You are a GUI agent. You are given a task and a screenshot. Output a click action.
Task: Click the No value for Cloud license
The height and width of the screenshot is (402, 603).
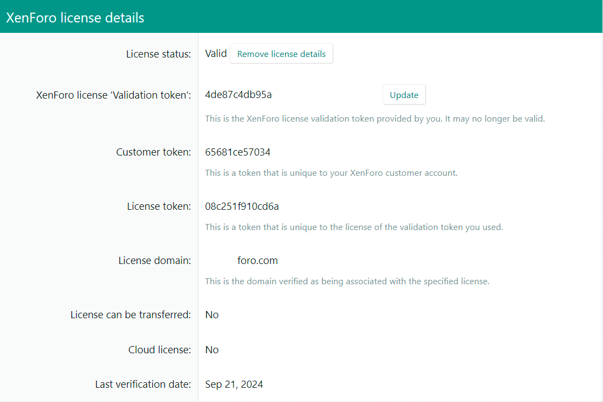pyautogui.click(x=212, y=350)
